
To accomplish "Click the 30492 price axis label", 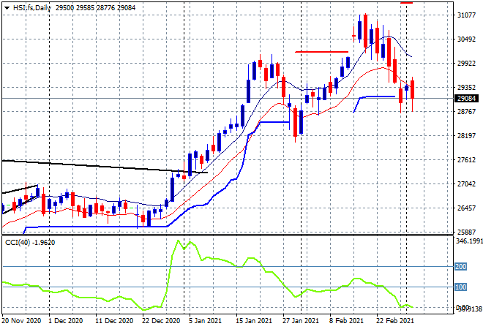I will tap(466, 39).
